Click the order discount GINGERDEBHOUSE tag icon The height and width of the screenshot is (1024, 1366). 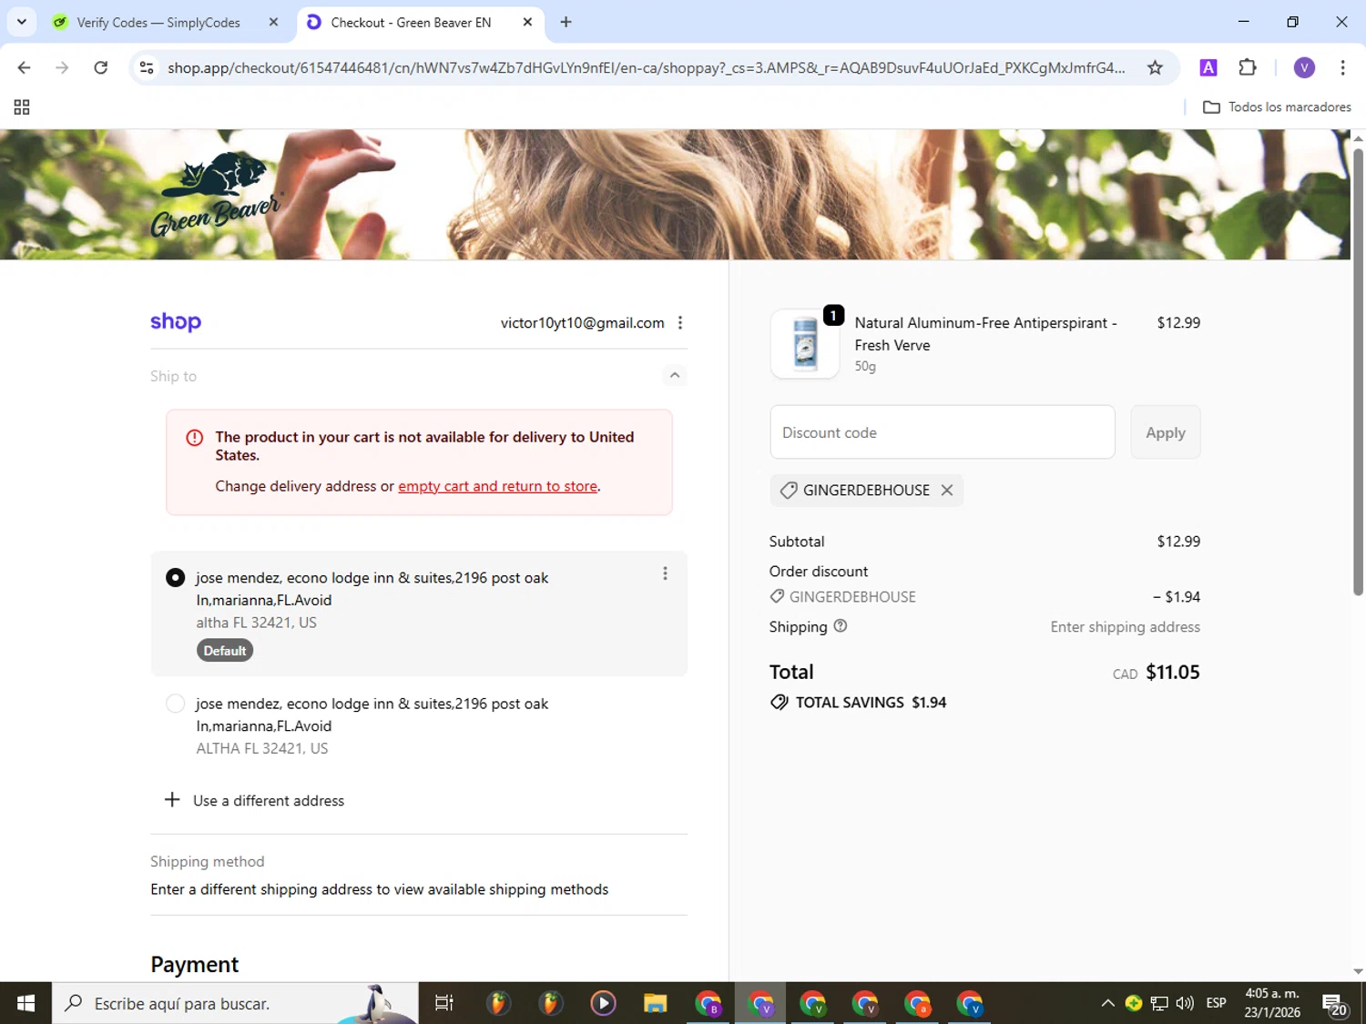tap(777, 596)
